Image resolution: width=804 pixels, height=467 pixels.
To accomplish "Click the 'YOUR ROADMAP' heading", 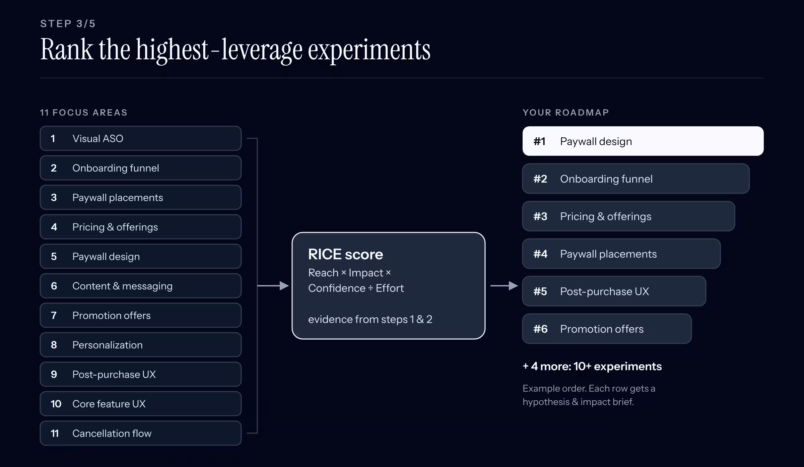I will pos(566,113).
